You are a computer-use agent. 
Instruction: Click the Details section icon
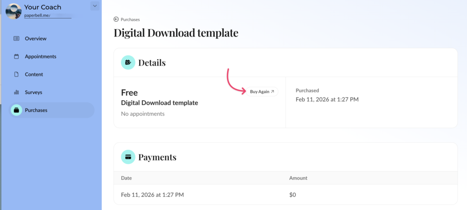pos(128,62)
